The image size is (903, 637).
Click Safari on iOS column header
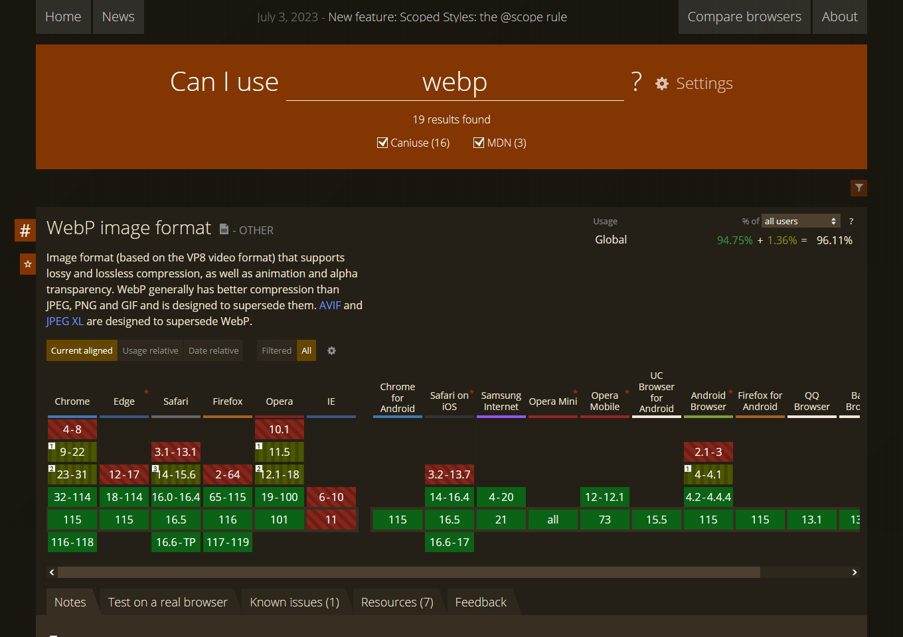point(450,401)
